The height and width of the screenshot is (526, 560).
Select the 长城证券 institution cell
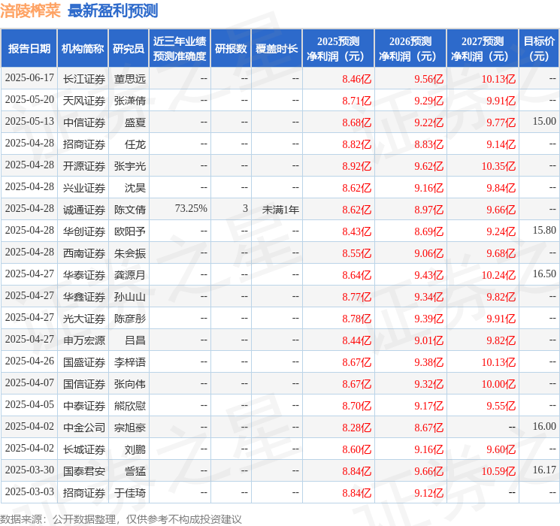click(84, 449)
